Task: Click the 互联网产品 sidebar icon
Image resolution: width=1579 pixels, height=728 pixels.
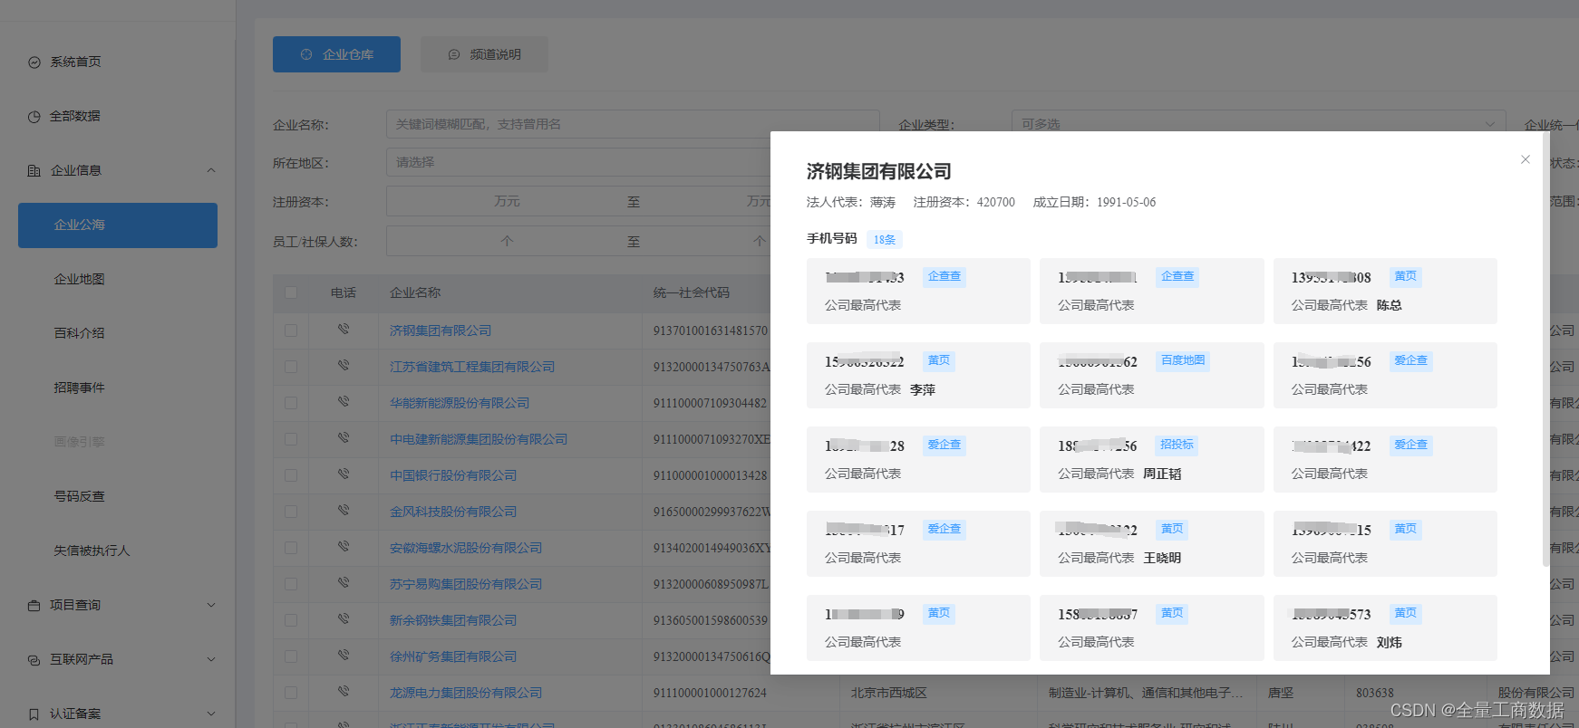Action: tap(34, 660)
